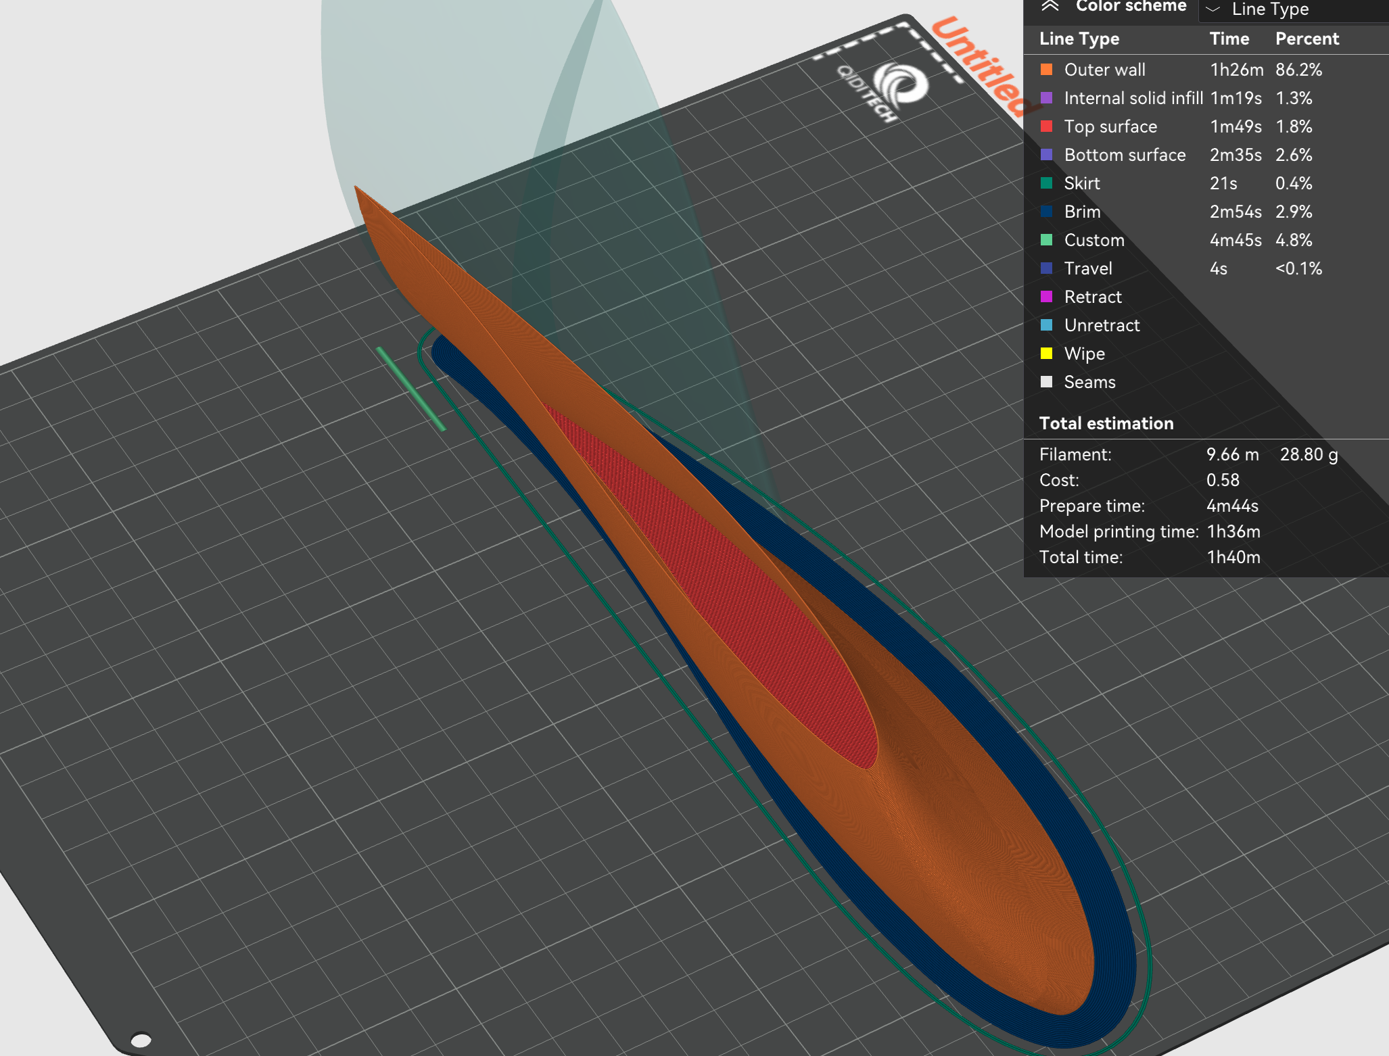Select the Bottom surface legend entry
1389x1056 pixels.
tap(1125, 155)
